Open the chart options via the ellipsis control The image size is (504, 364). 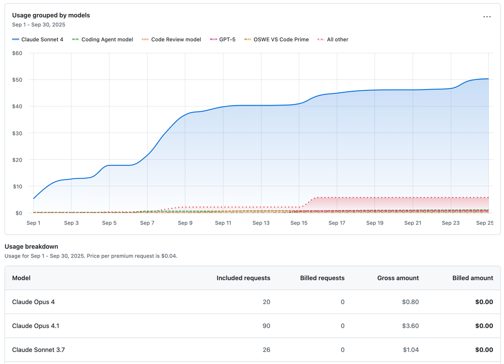click(487, 16)
